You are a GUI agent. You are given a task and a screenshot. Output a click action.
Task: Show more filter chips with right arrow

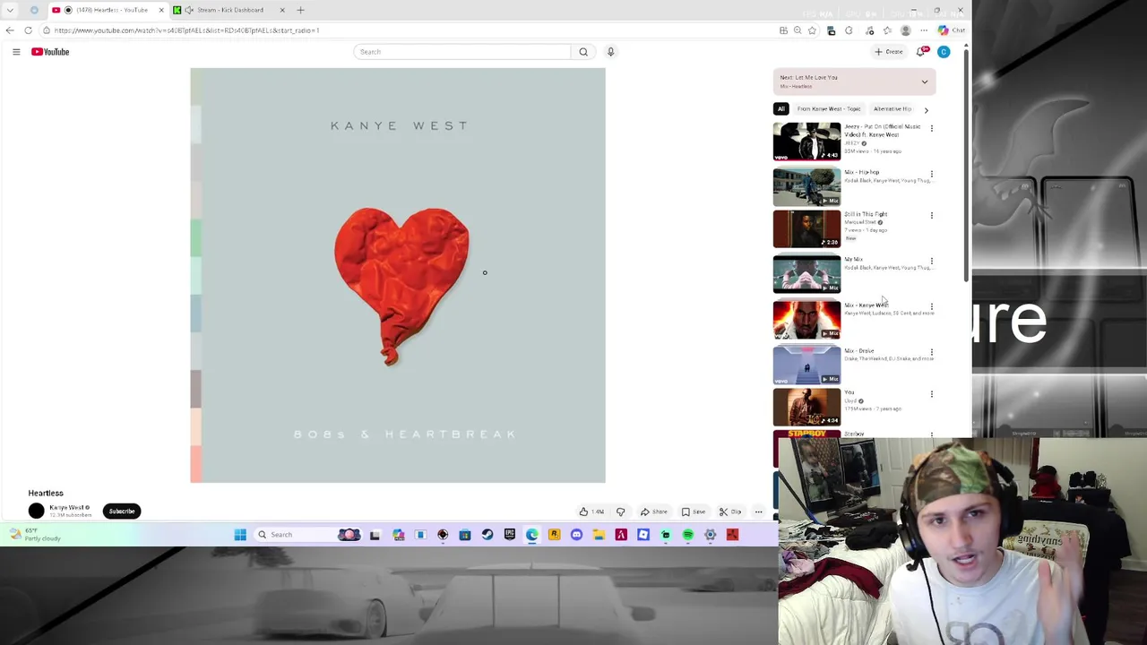point(926,109)
